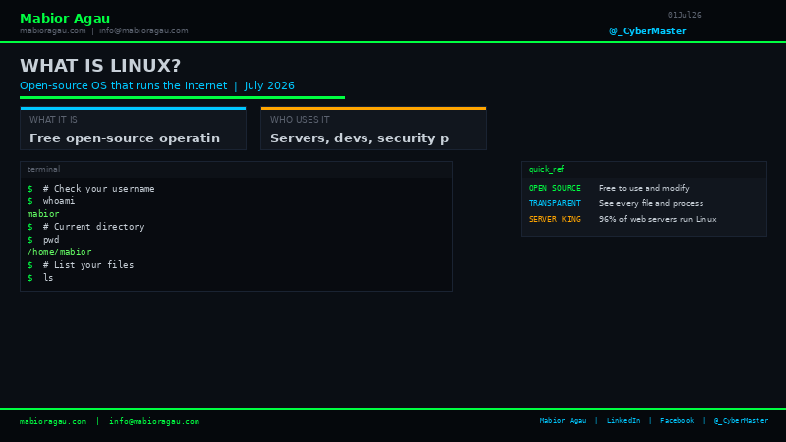Click 'See every file and process' text
Screen dimensions: 786x442
point(651,203)
